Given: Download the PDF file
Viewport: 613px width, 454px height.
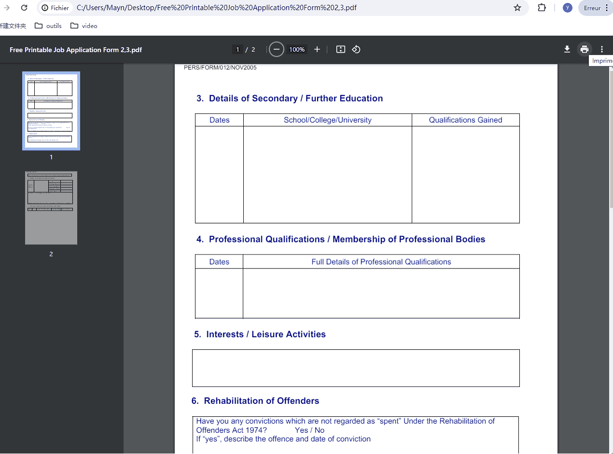Looking at the screenshot, I should (567, 49).
